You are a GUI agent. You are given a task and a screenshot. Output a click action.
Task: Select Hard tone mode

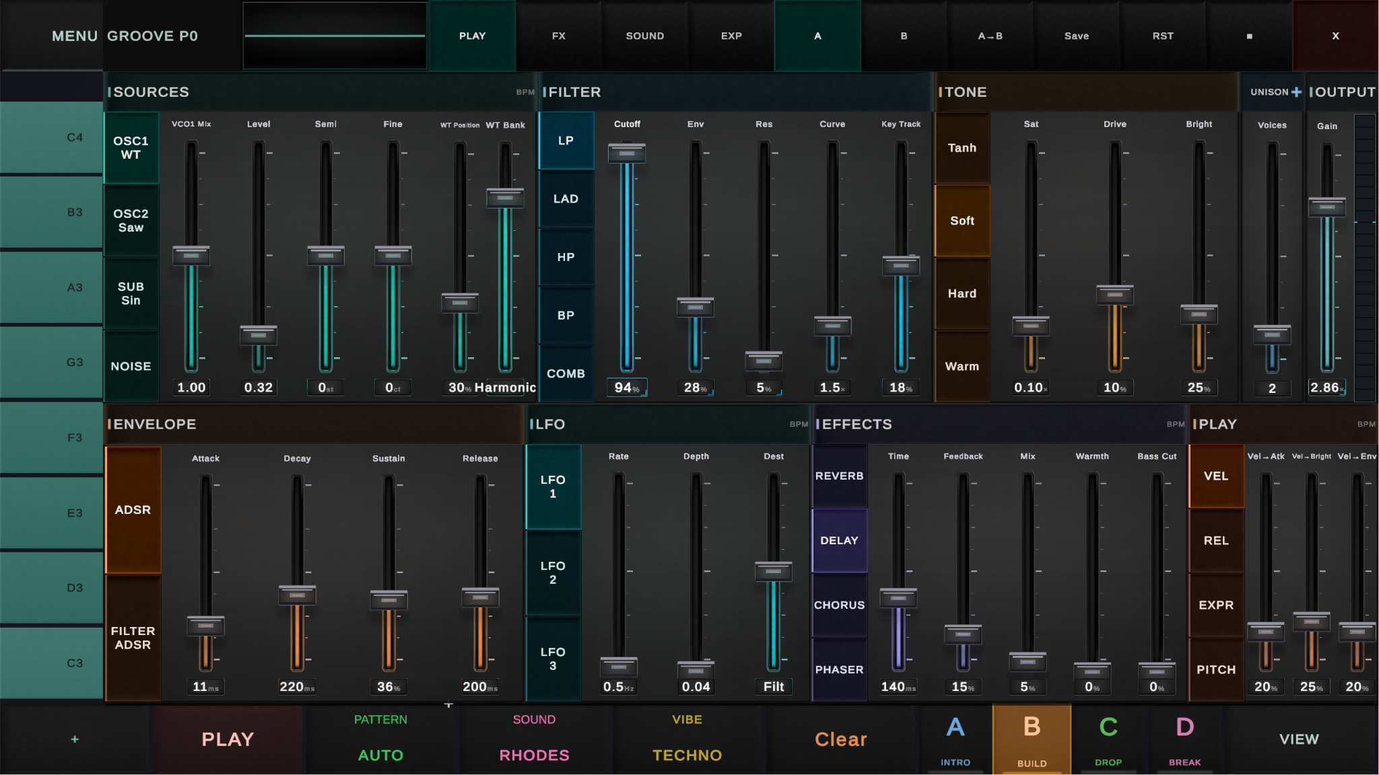[962, 293]
